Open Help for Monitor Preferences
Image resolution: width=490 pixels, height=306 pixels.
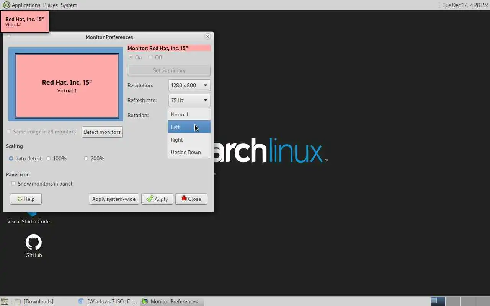click(x=26, y=199)
